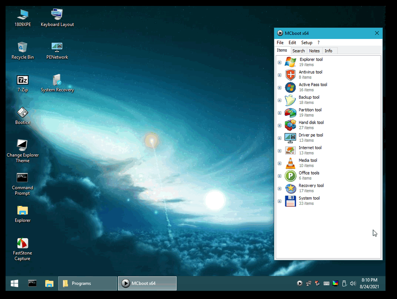397x299 pixels.
Task: Expand the Recovery tool category
Action: coord(280,189)
